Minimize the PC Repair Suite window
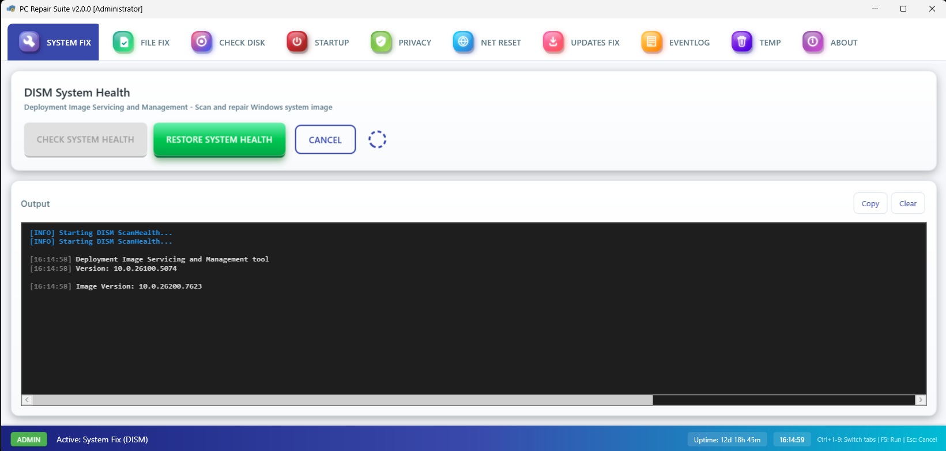 (875, 9)
